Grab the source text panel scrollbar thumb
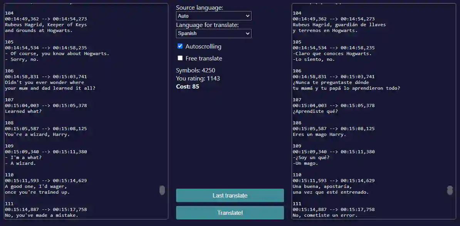The width and height of the screenshot is (460, 226). pos(162,190)
